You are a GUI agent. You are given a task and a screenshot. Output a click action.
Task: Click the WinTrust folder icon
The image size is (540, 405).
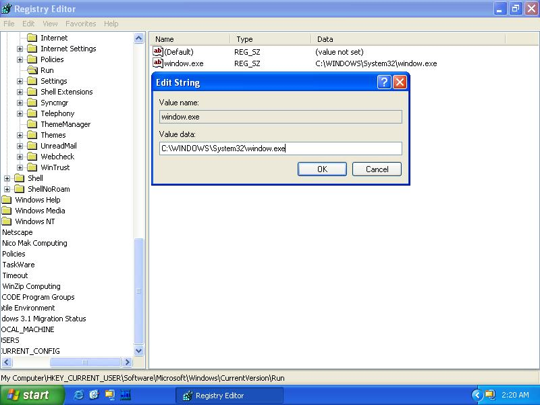tap(32, 167)
